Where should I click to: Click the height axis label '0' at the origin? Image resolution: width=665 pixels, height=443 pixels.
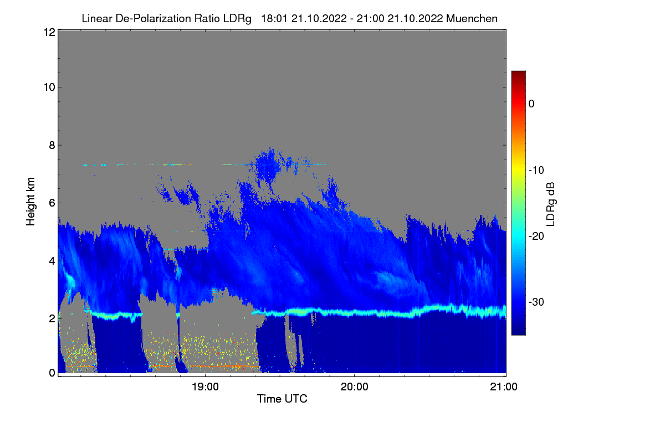coord(51,373)
